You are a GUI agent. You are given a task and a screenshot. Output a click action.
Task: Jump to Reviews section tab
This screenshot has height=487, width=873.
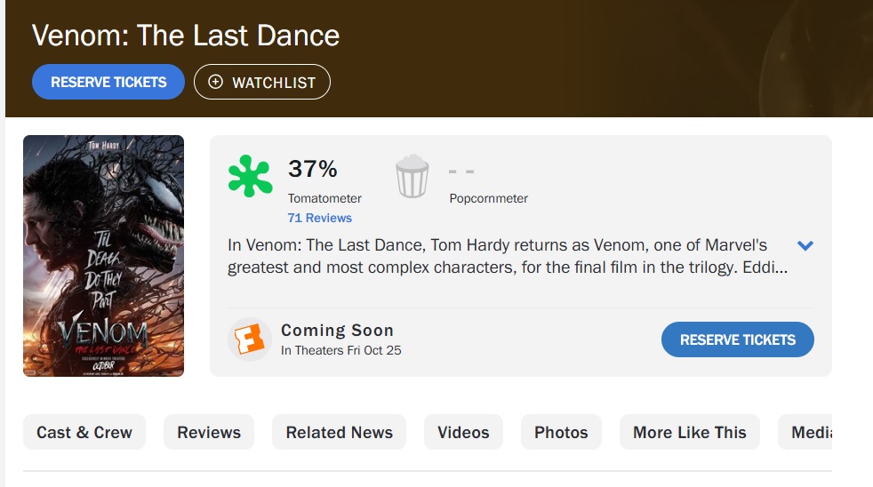[x=209, y=433]
